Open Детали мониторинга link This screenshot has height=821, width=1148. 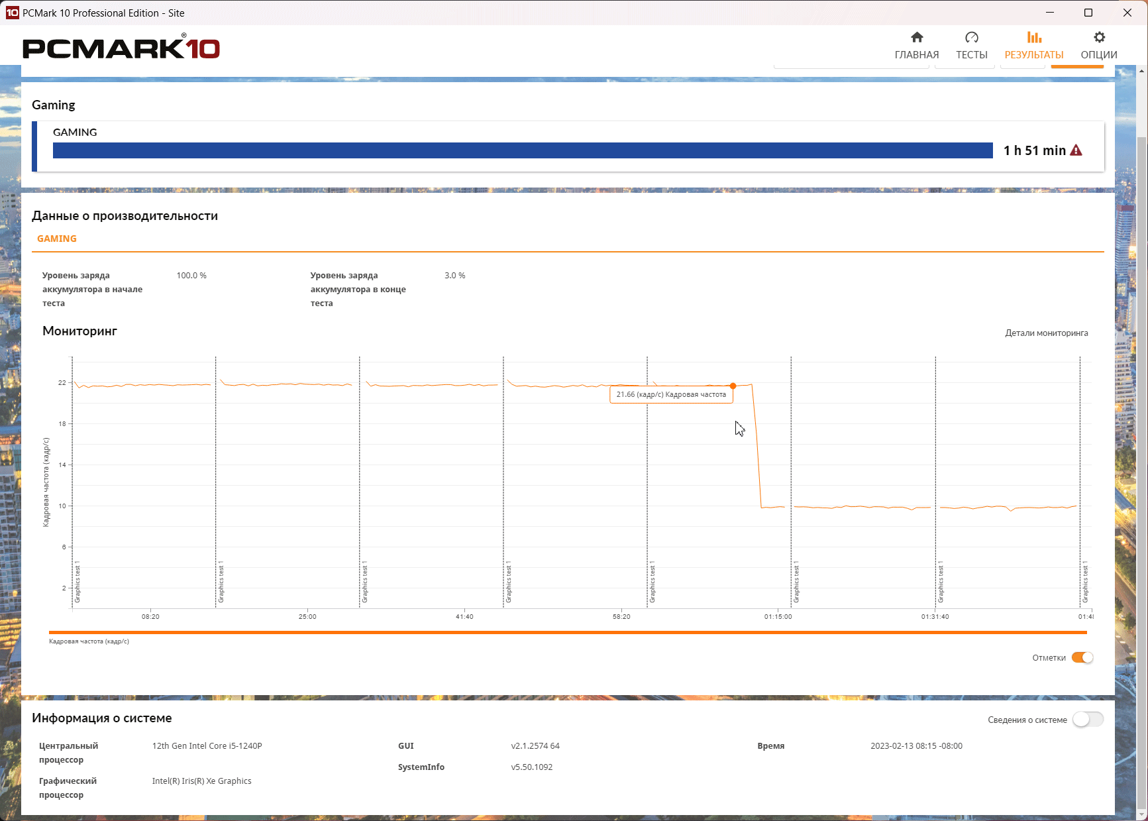pyautogui.click(x=1047, y=333)
